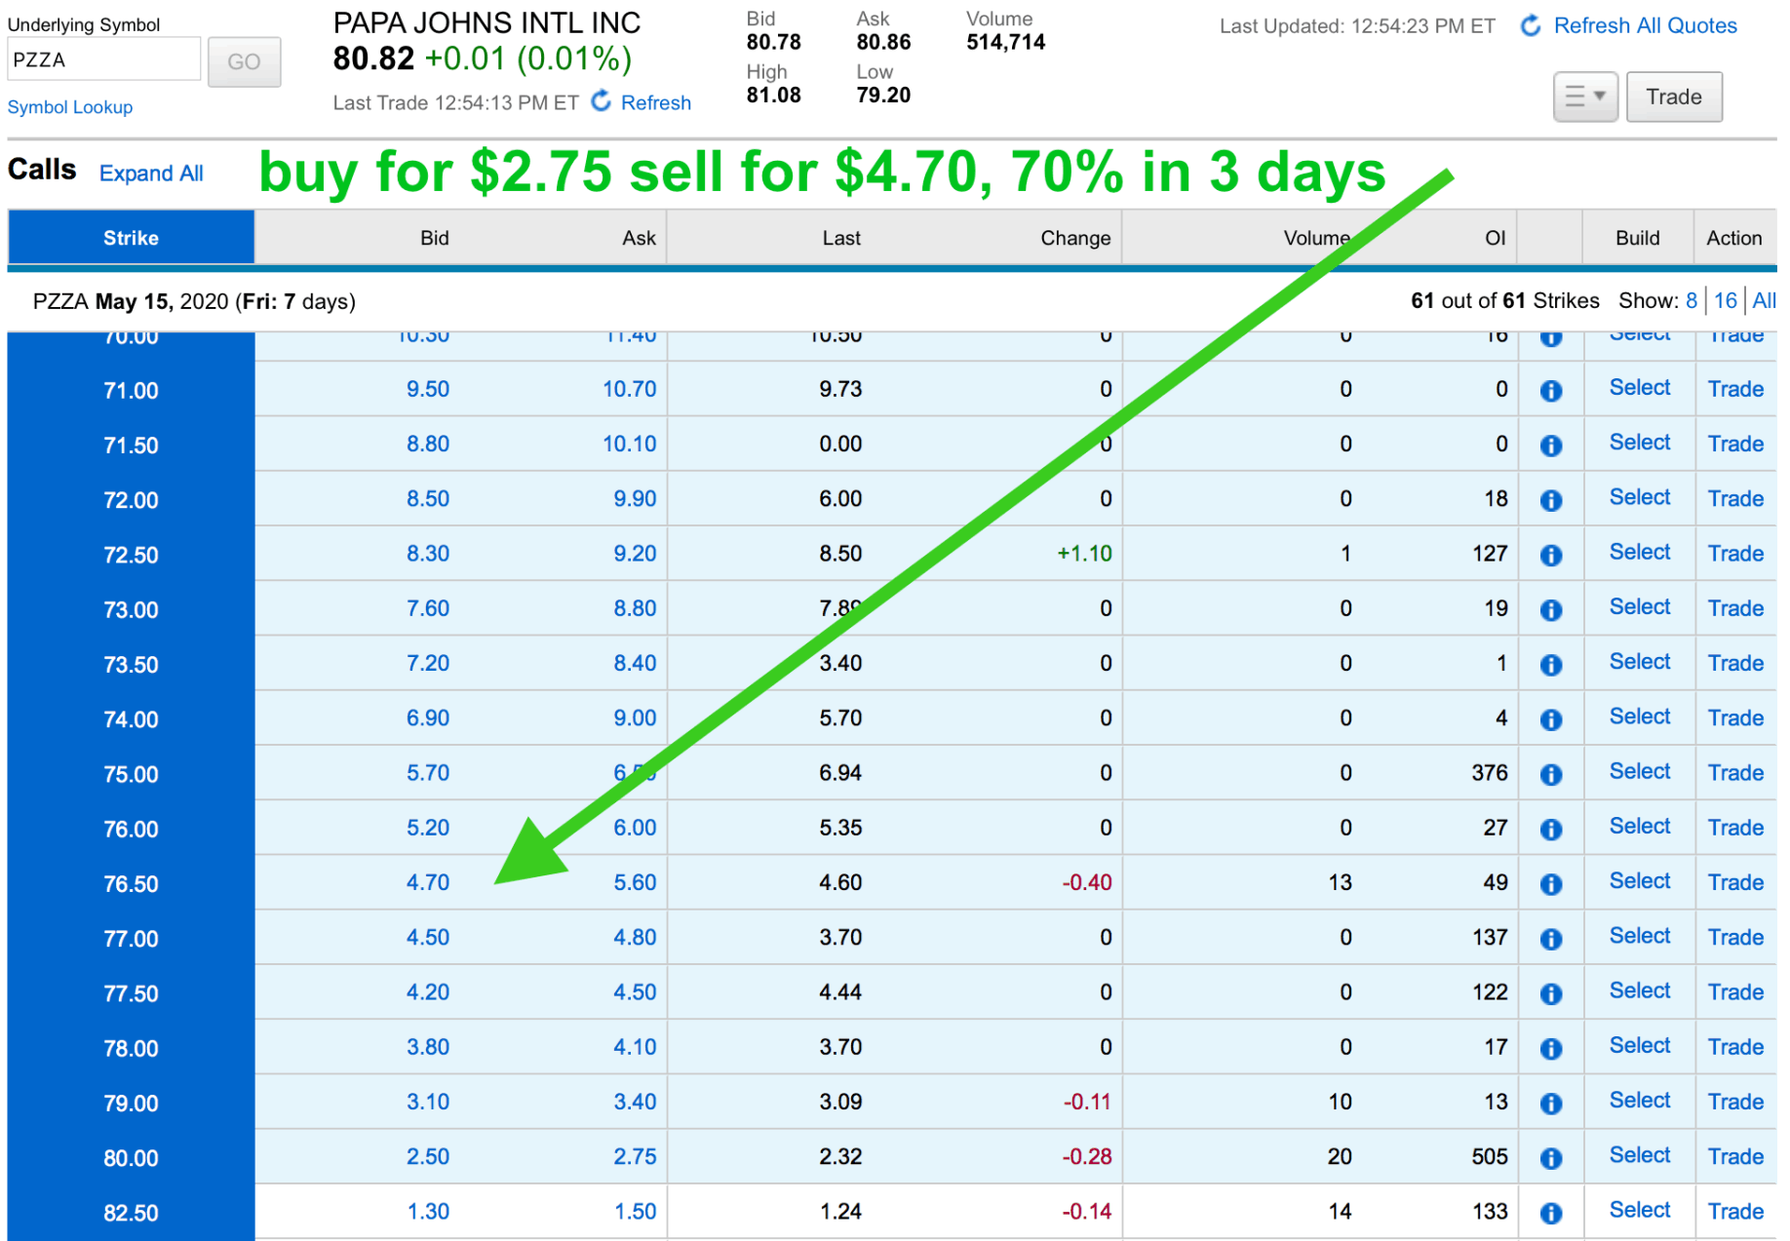Click the Ask column header
This screenshot has height=1241, width=1790.
point(640,238)
